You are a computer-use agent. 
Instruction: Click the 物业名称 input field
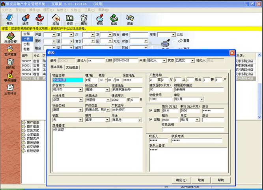pyautogui.click(x=67, y=80)
